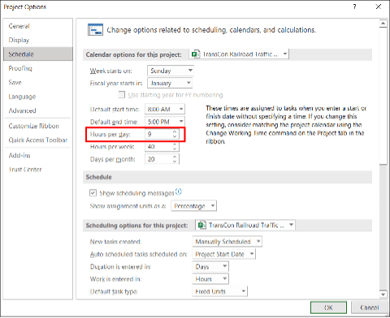This screenshot has height=318, width=390.
Task: Click the Hours per week field
Action: (162, 147)
